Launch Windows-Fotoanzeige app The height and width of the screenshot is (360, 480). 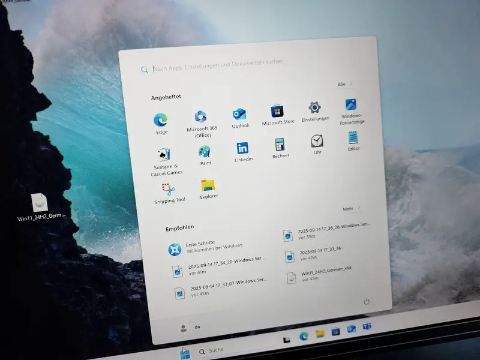tap(352, 112)
